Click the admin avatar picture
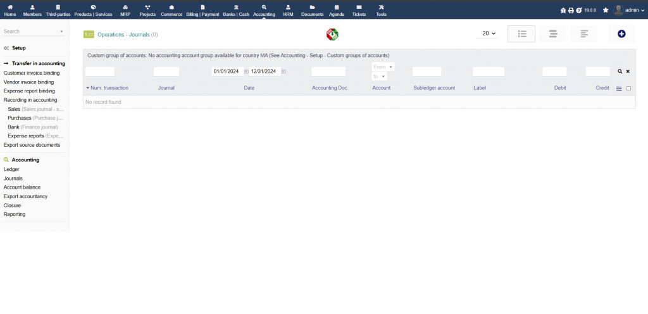Viewport: 648px width, 314px height. (618, 10)
